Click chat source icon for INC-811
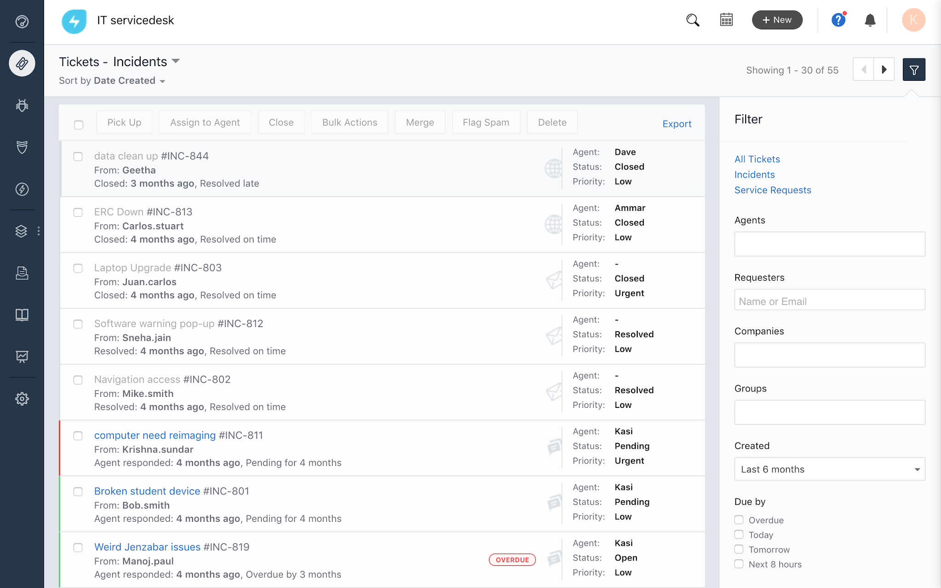The width and height of the screenshot is (941, 588). point(554,447)
